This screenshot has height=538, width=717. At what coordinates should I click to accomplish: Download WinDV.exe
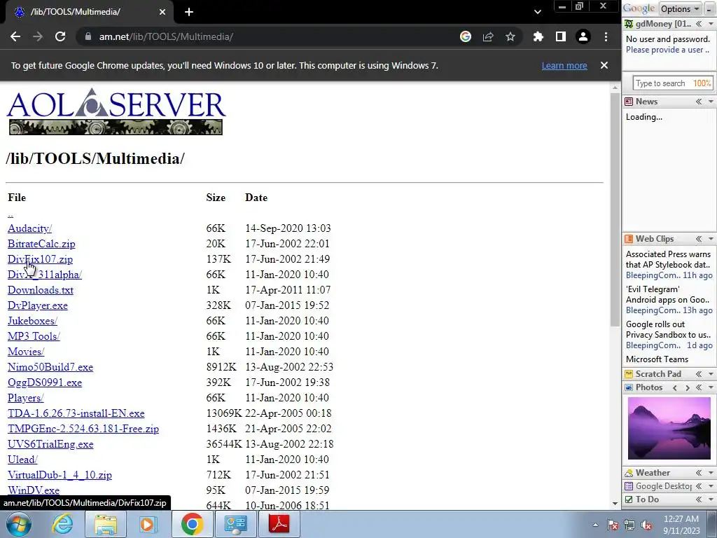click(34, 490)
